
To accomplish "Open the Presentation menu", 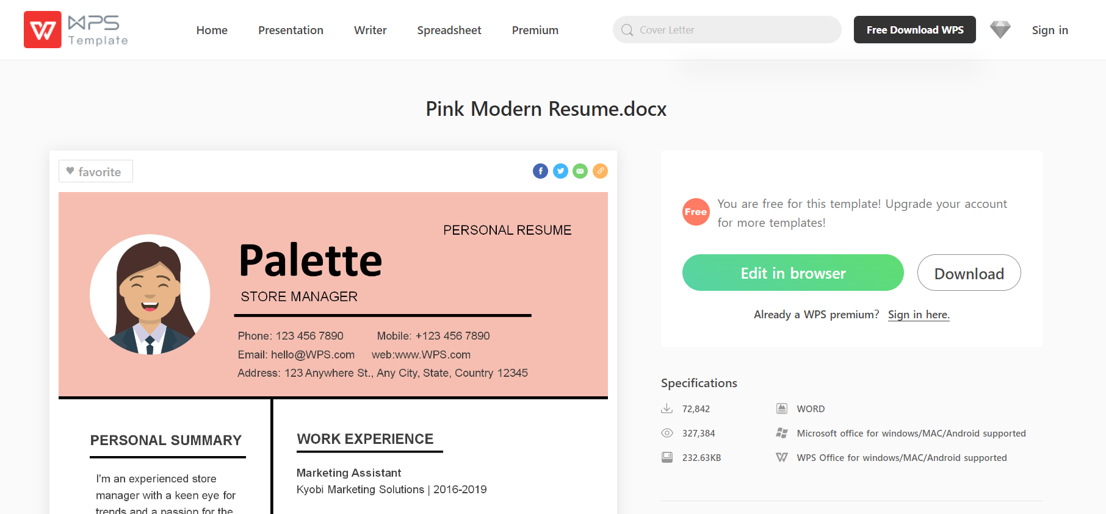I will [x=291, y=30].
